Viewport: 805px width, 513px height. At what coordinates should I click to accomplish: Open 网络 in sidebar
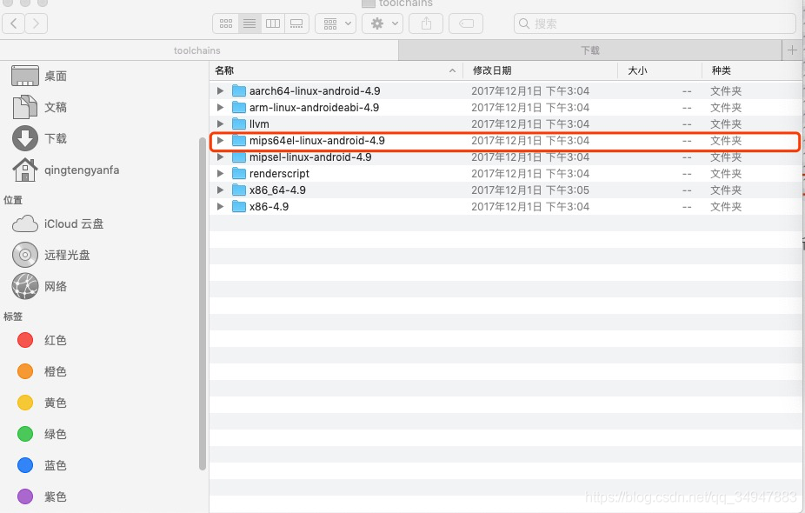39,287
